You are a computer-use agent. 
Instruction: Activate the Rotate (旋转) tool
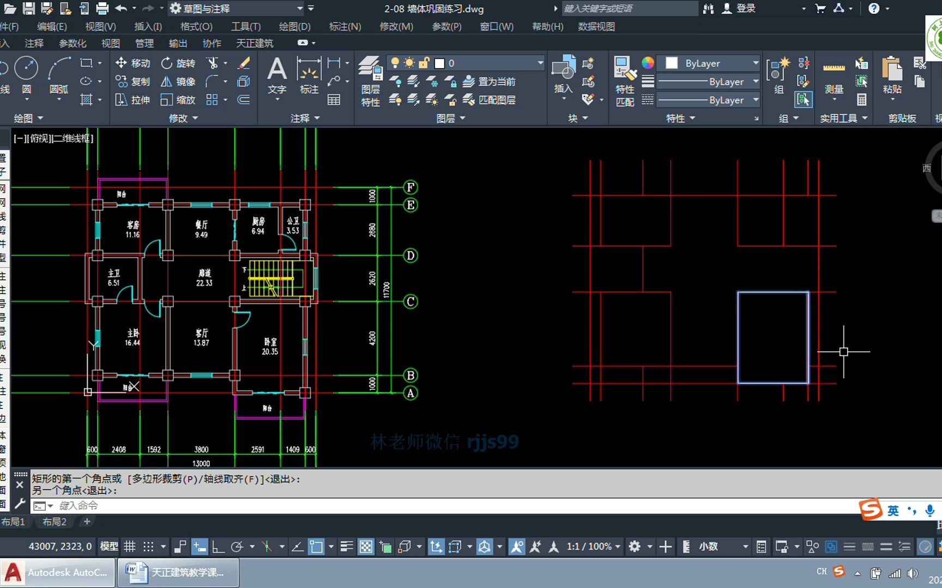point(178,63)
